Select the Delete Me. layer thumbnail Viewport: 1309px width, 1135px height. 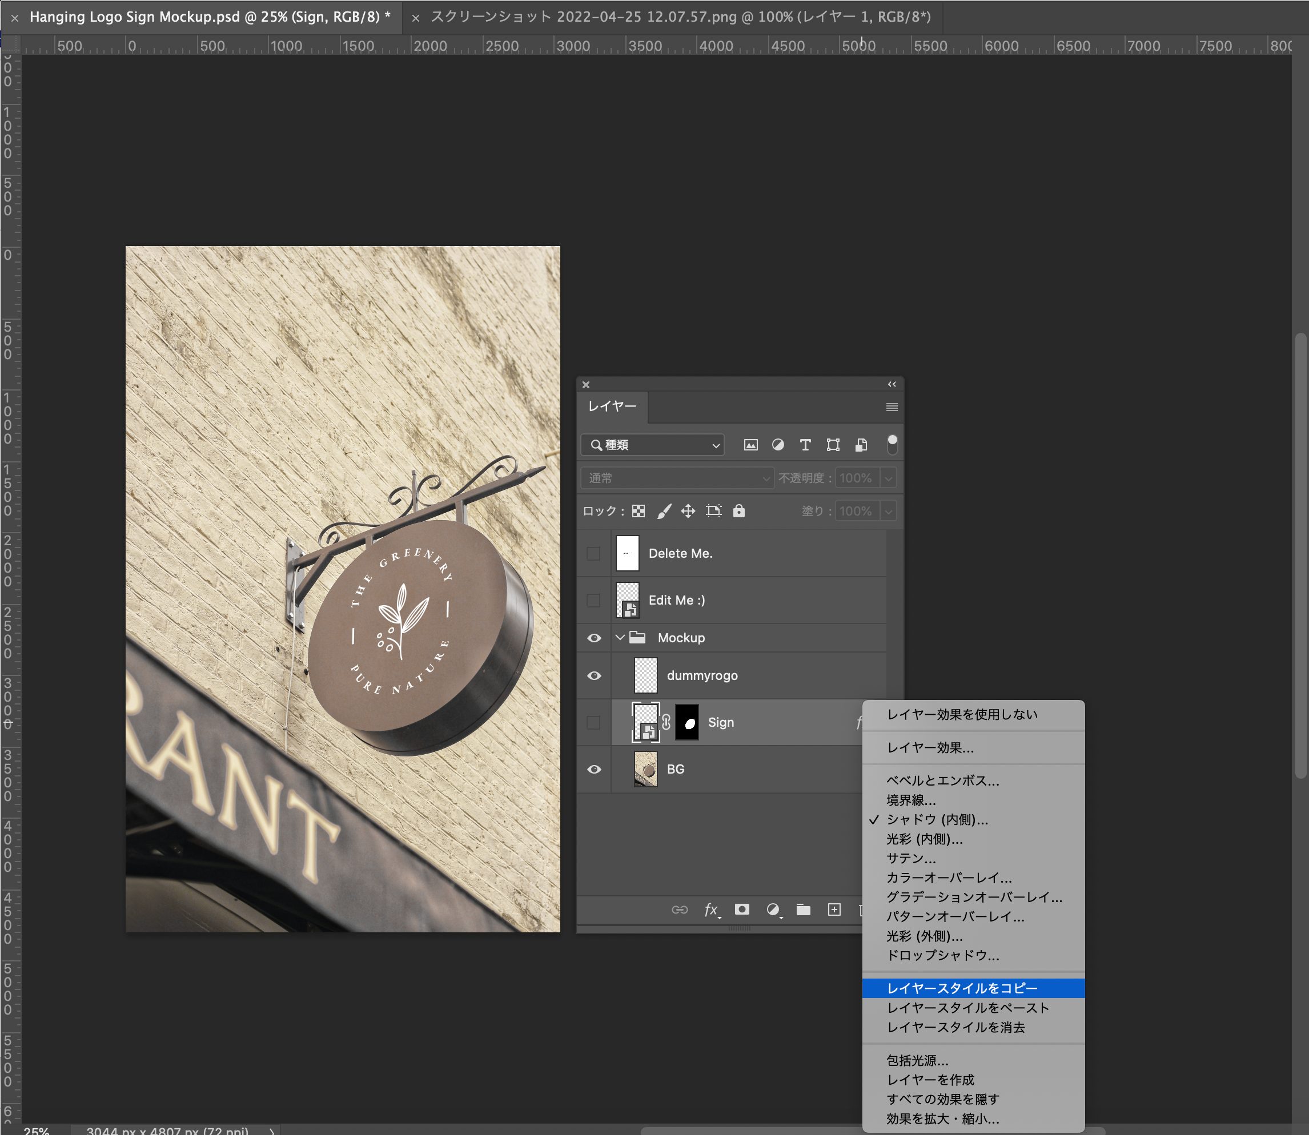click(627, 554)
